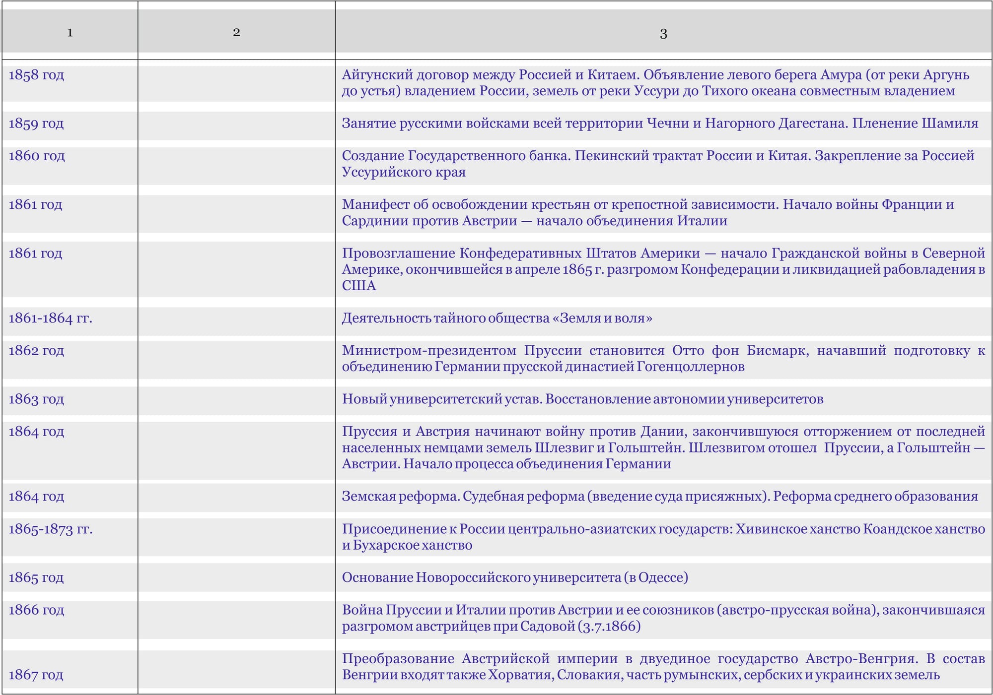Click the line 'разгромом австрийцев при Садовой (3.7.1866)'
This screenshot has width=993, height=695.
491,626
